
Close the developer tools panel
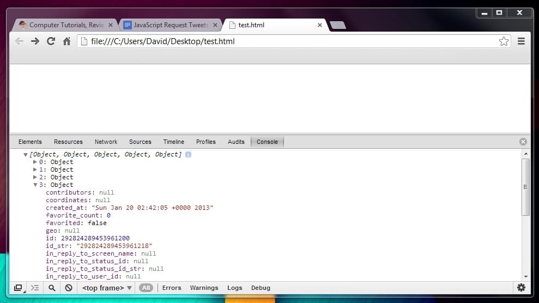click(x=523, y=142)
